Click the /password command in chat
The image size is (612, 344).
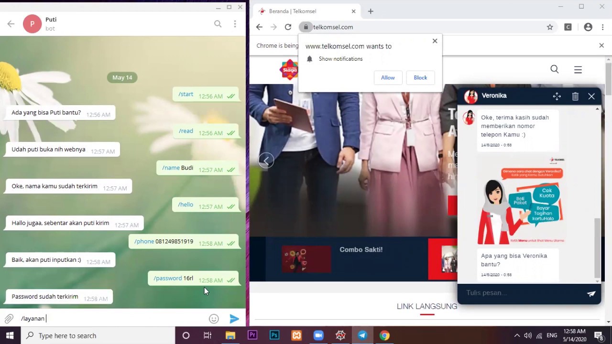(167, 278)
